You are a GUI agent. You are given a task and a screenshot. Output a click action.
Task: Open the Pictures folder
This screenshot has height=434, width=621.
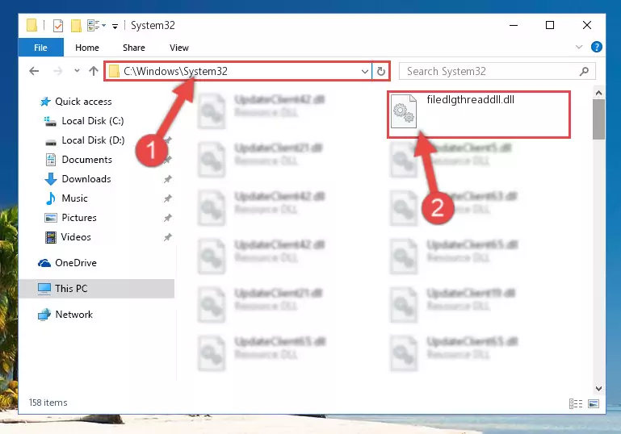[79, 218]
